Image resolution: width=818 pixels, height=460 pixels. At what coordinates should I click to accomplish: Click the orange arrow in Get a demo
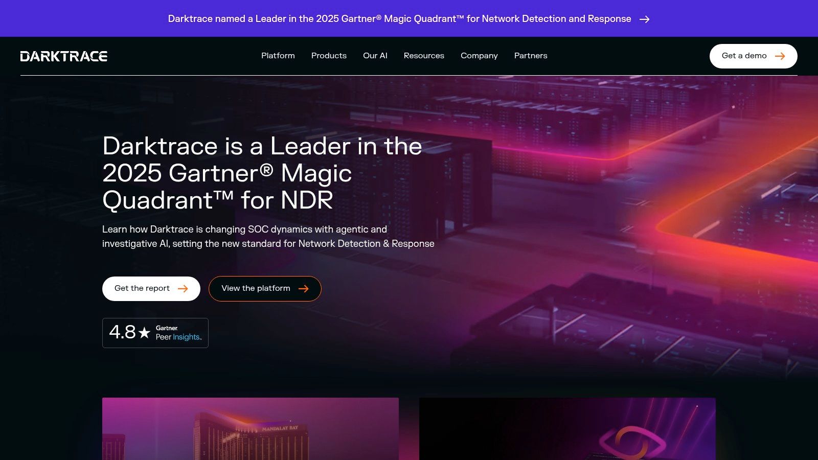[x=780, y=56]
